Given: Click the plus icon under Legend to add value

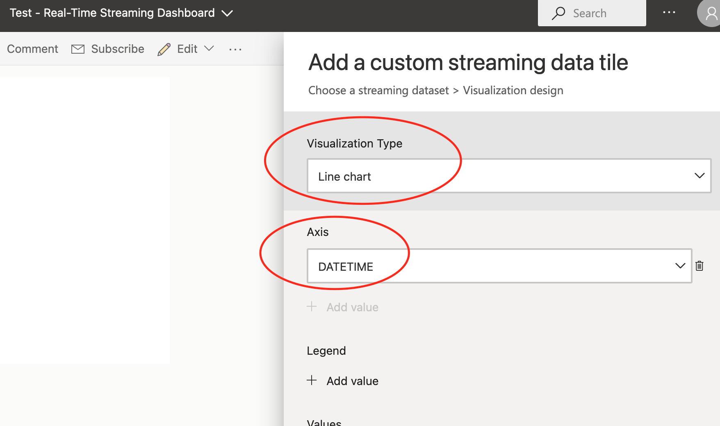Looking at the screenshot, I should coord(312,381).
